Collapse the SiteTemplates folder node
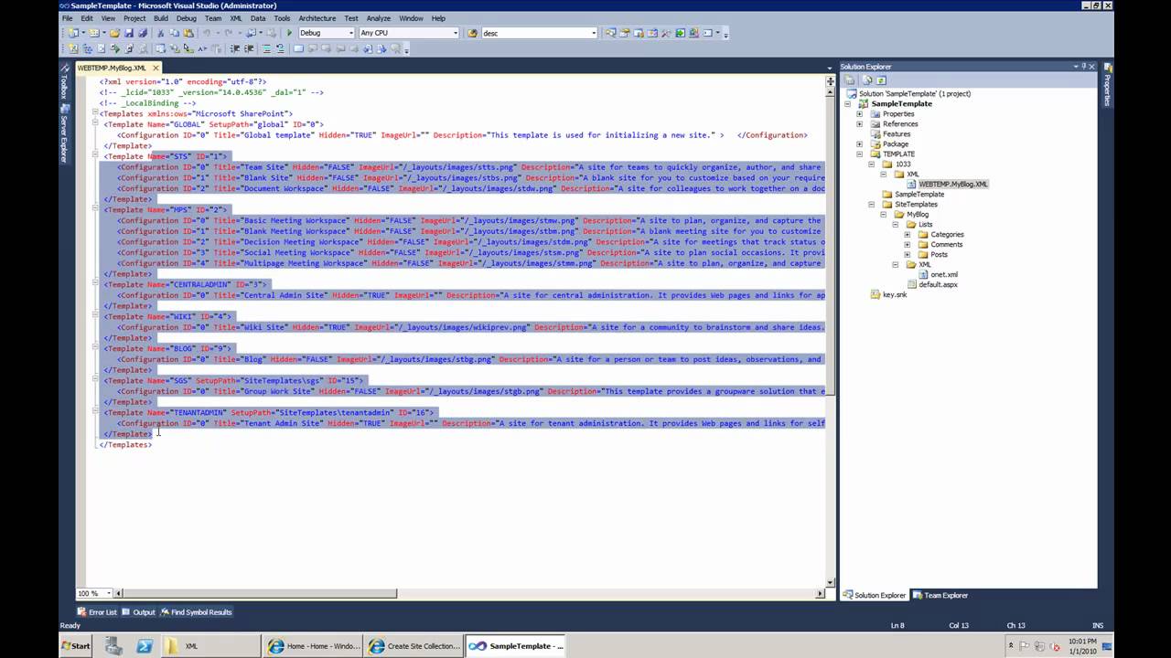Image resolution: width=1171 pixels, height=658 pixels. (x=871, y=205)
